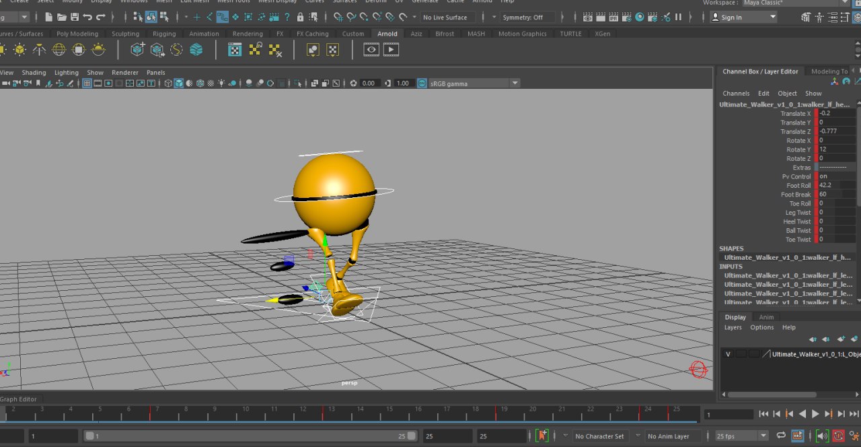Move selected layer up arrow icon

click(x=813, y=339)
